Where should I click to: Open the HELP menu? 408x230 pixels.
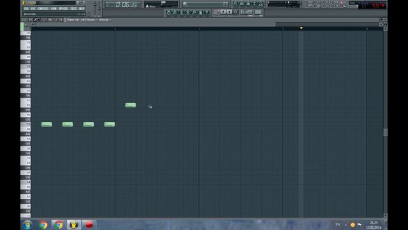tap(82, 8)
